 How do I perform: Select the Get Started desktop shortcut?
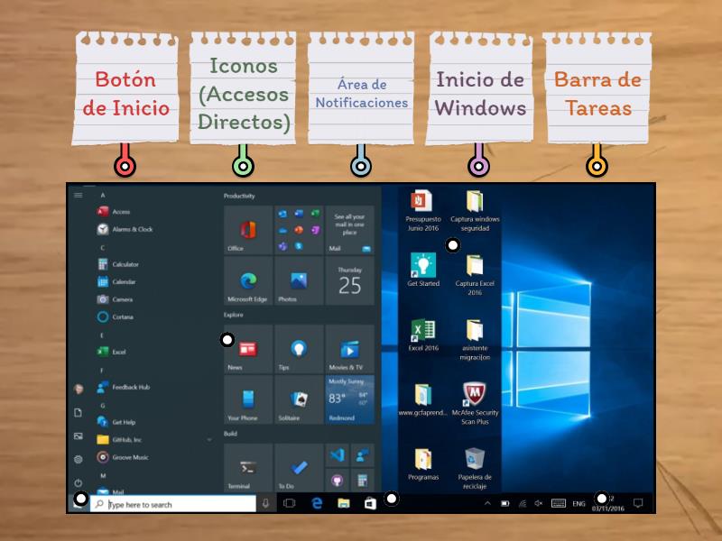[423, 270]
